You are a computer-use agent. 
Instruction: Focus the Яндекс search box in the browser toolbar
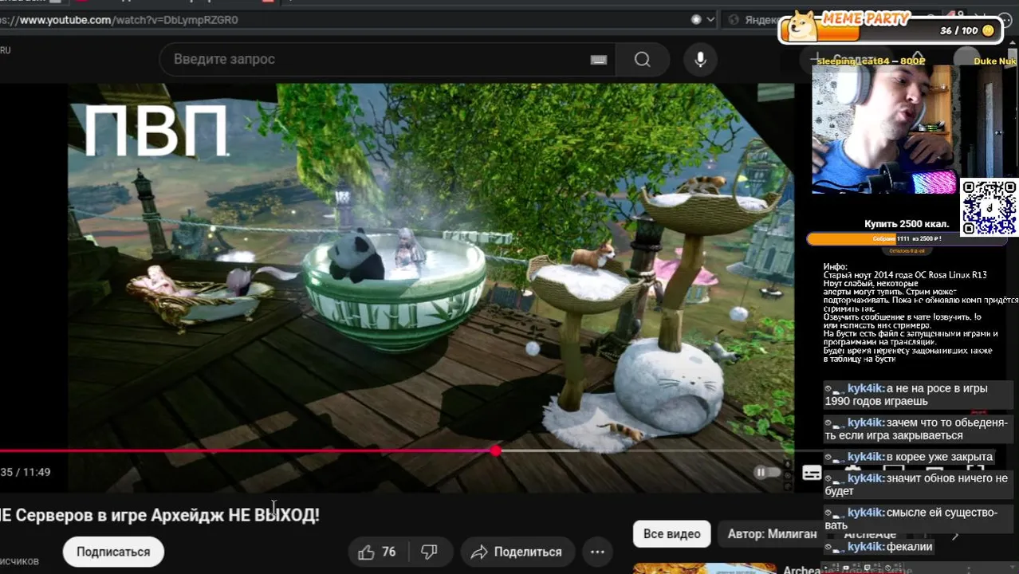tap(753, 20)
